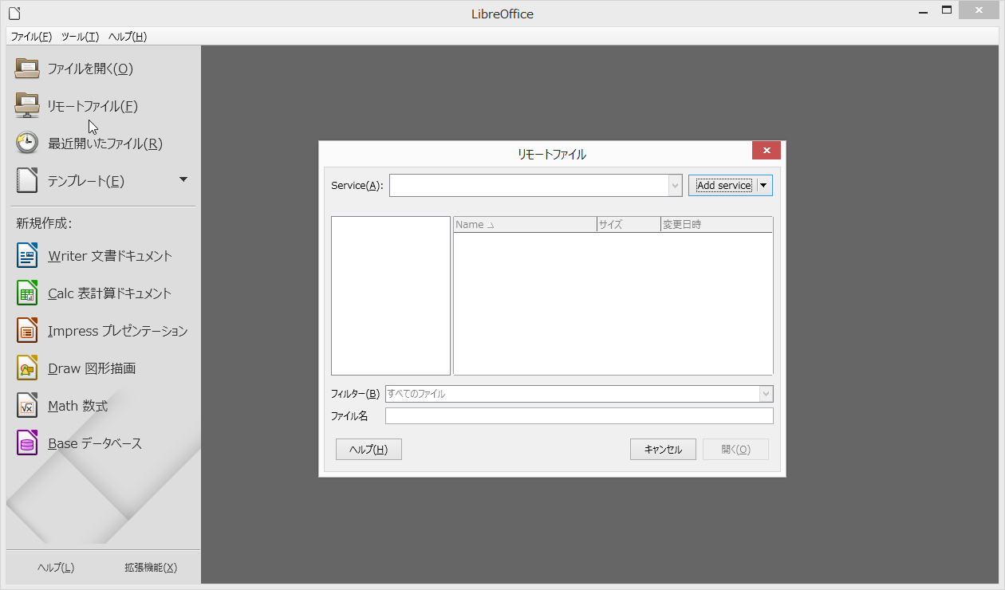Click inside the ファイル名 input field
The image size is (1005, 590).
(x=578, y=415)
